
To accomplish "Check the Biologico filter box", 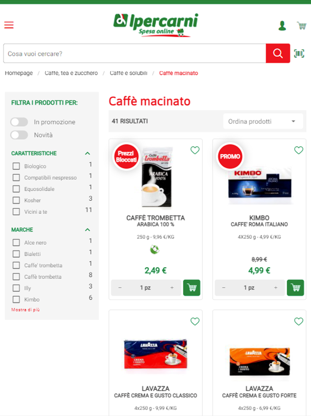I will pyautogui.click(x=16, y=166).
